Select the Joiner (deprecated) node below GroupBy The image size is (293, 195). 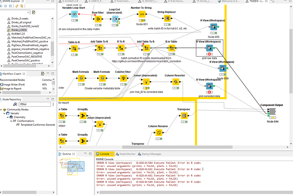coord(100,124)
